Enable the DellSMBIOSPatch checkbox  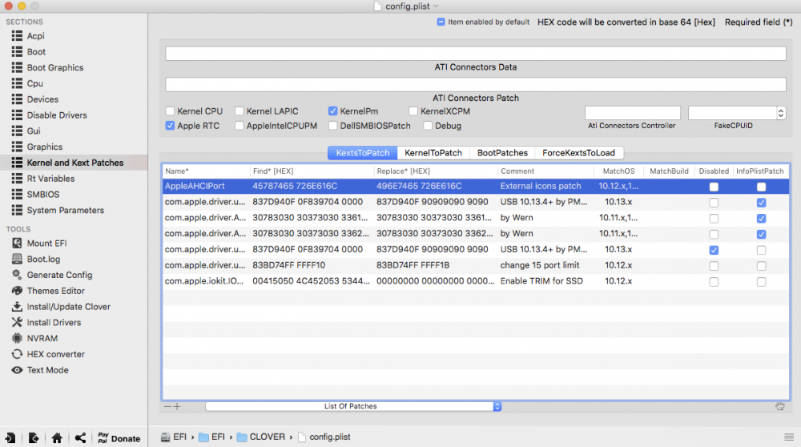point(333,126)
